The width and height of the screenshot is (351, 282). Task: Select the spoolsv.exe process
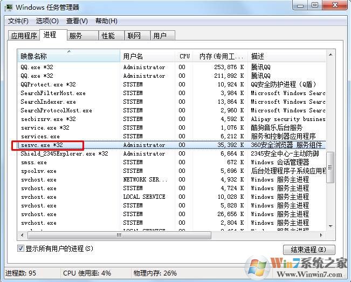click(171, 171)
